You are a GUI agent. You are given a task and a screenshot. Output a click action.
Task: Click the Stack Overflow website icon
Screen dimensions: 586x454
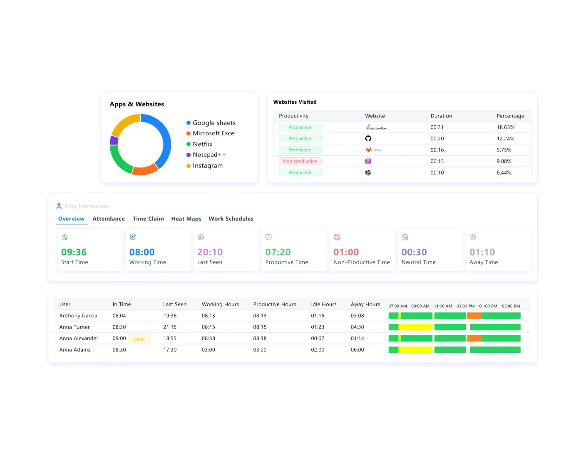pyautogui.click(x=375, y=127)
